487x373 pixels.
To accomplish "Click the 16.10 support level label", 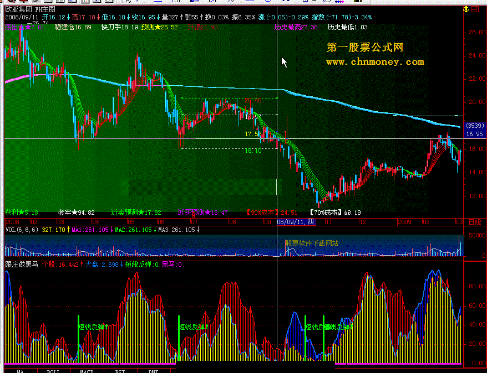I will [x=253, y=151].
